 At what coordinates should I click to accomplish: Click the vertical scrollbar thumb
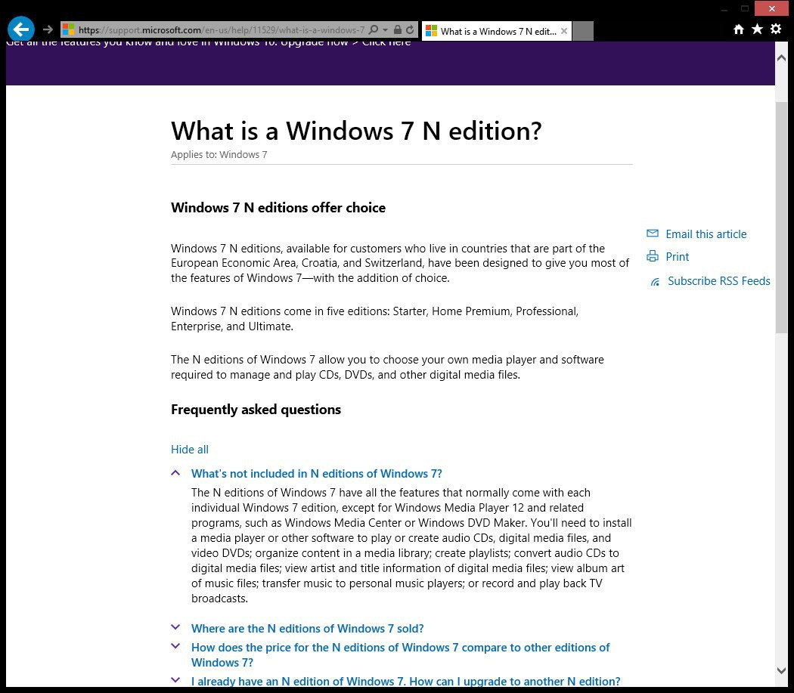pos(781,217)
